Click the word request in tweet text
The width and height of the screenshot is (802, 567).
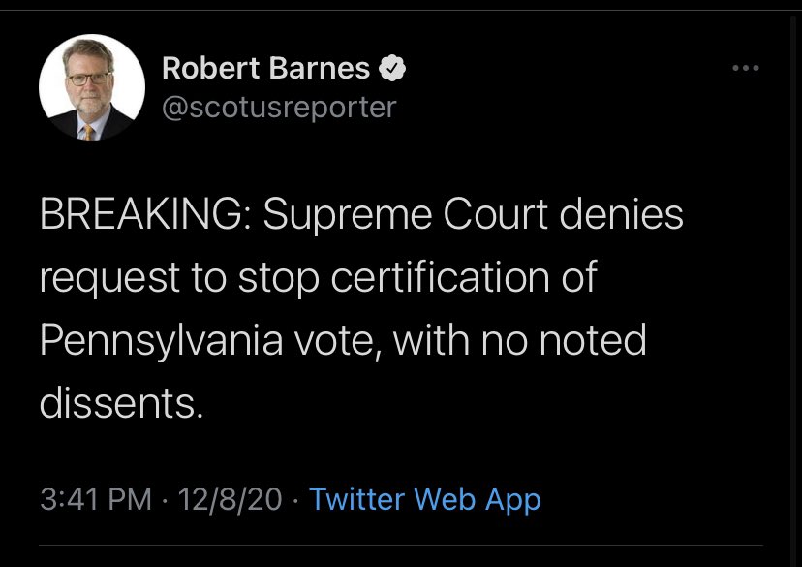click(x=109, y=279)
